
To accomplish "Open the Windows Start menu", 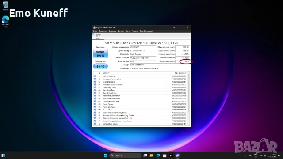I will (x=106, y=155).
